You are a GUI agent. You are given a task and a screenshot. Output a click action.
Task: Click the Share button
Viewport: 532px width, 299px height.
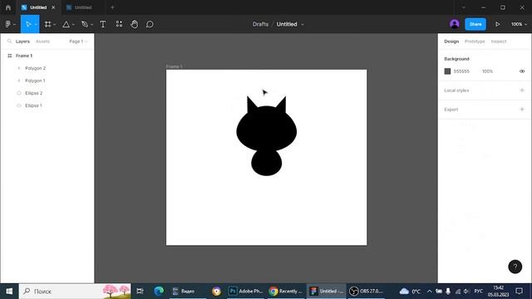475,24
